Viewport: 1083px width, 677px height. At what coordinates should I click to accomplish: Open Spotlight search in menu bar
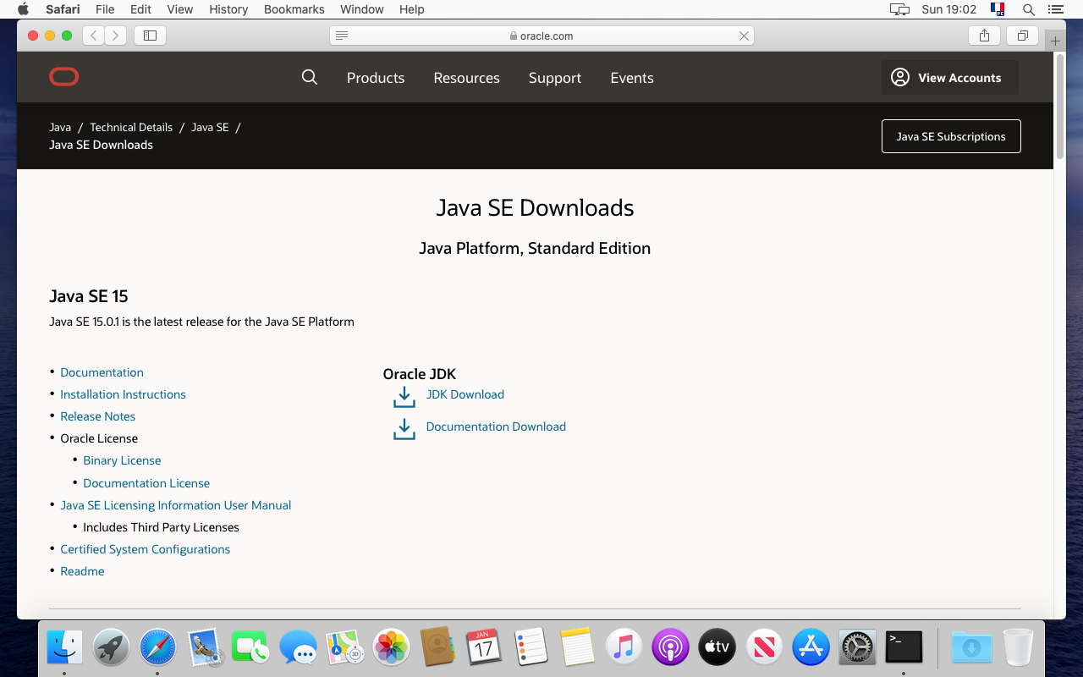pyautogui.click(x=1029, y=9)
